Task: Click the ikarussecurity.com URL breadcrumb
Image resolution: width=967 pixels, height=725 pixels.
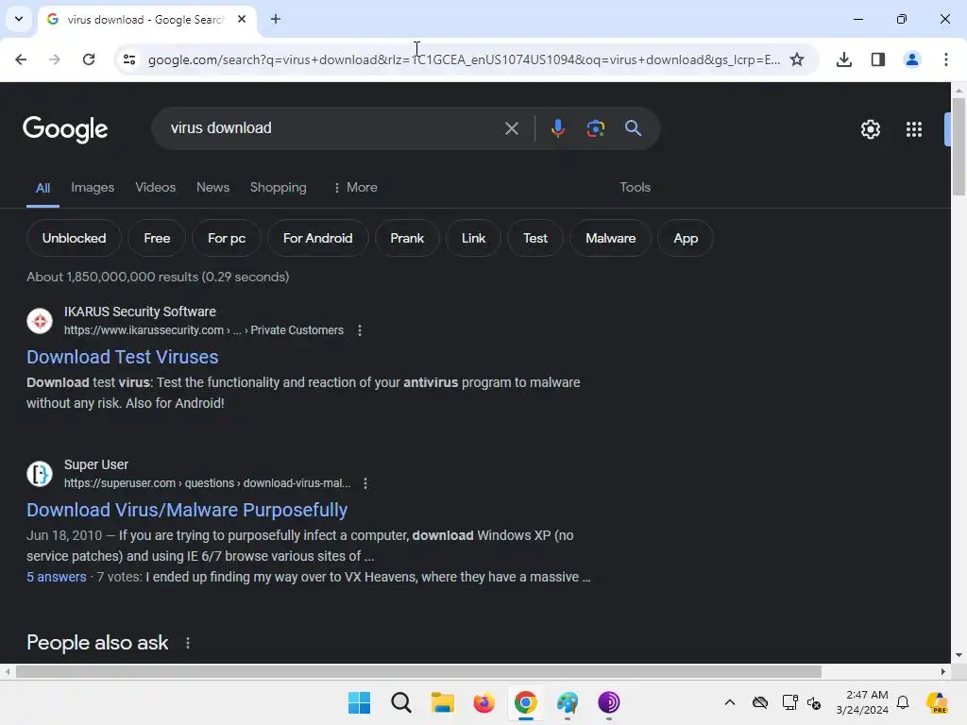Action: [204, 330]
